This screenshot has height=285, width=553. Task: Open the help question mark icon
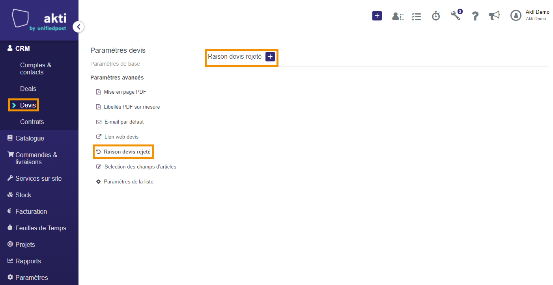point(475,16)
